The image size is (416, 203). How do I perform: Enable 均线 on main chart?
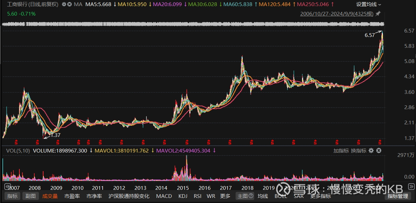tap(263, 196)
